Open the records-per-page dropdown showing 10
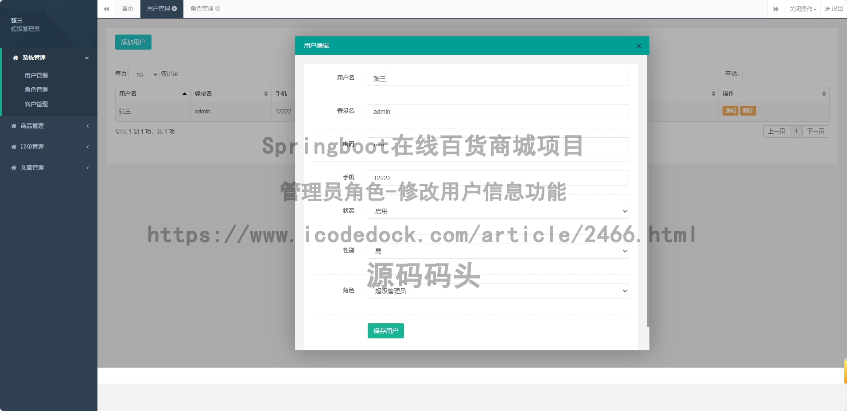847x411 pixels. click(144, 74)
